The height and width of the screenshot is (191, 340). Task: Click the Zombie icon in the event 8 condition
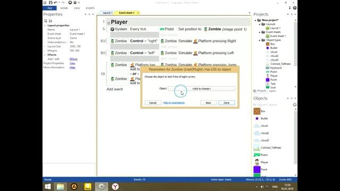(x=112, y=53)
